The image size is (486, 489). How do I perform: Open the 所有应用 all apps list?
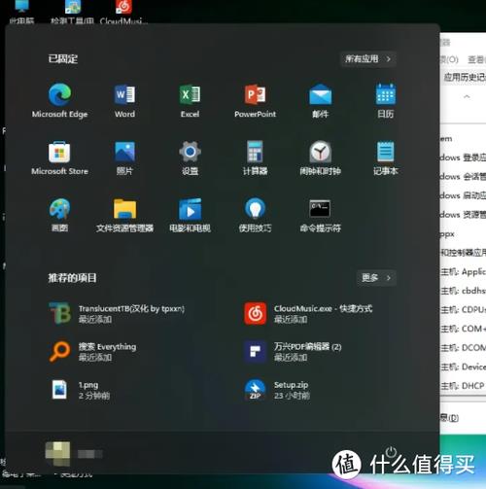click(x=368, y=59)
